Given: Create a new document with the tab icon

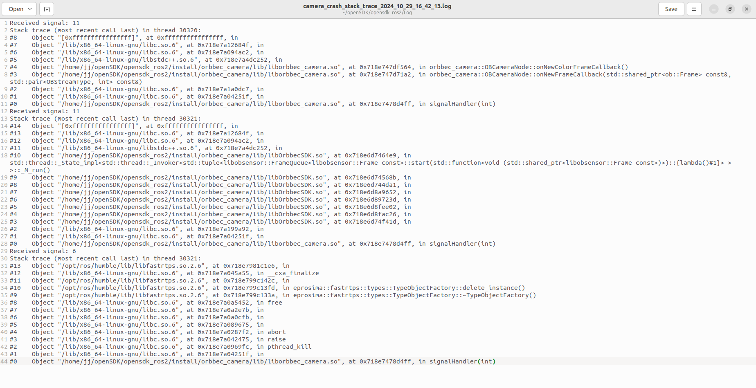Looking at the screenshot, I should (47, 9).
